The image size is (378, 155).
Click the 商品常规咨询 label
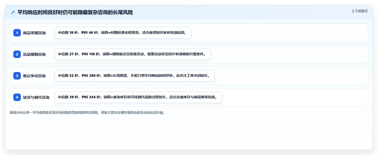pos(34,33)
